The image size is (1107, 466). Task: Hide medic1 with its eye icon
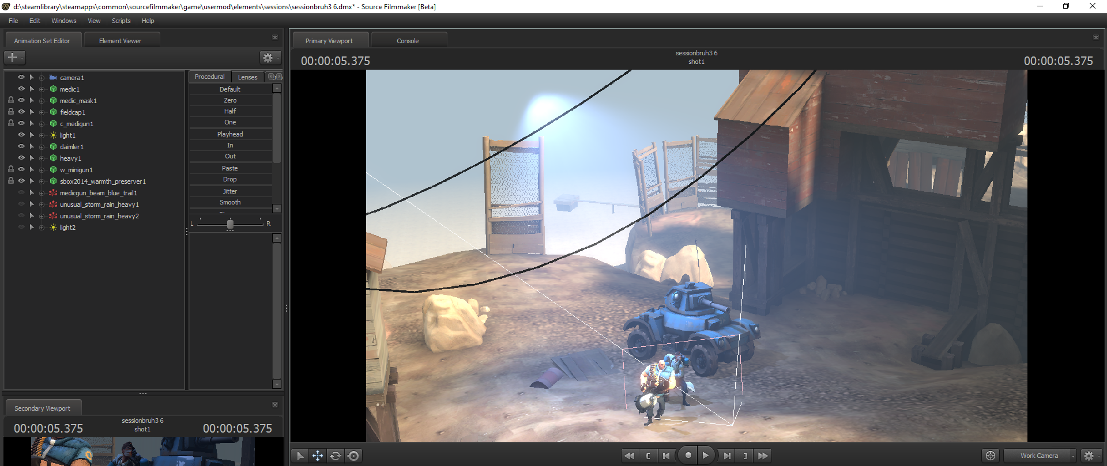click(x=21, y=89)
